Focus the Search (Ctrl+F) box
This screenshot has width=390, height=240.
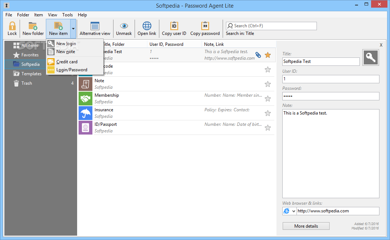(271, 26)
